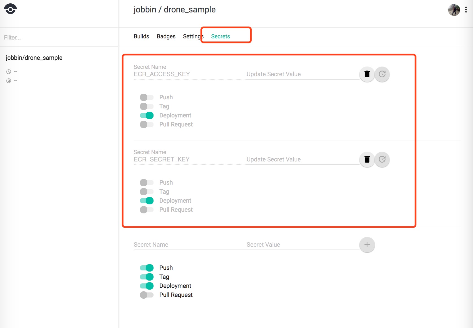Disable Push toggle for new secret

(147, 268)
